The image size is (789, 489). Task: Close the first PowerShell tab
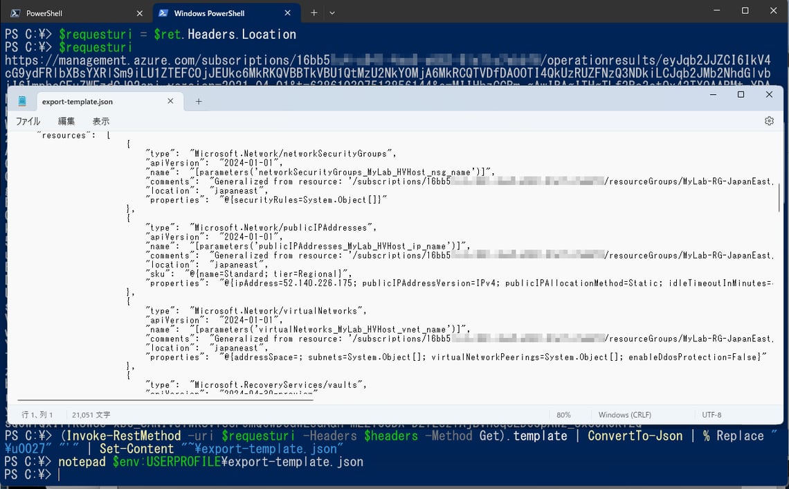(139, 13)
